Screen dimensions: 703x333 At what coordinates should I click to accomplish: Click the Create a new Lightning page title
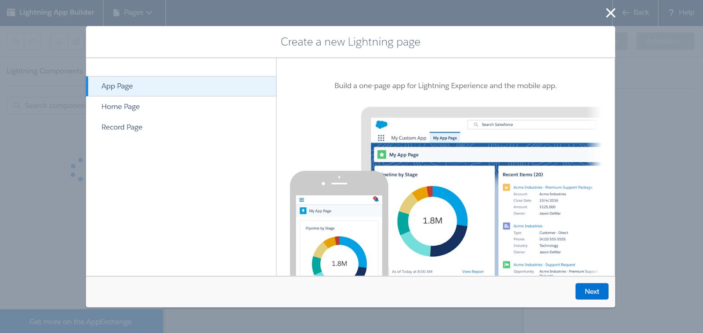pos(351,42)
